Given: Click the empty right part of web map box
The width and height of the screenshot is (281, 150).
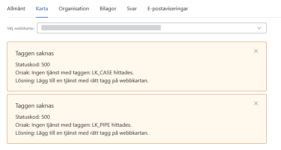Looking at the screenshot, I should [x=207, y=28].
